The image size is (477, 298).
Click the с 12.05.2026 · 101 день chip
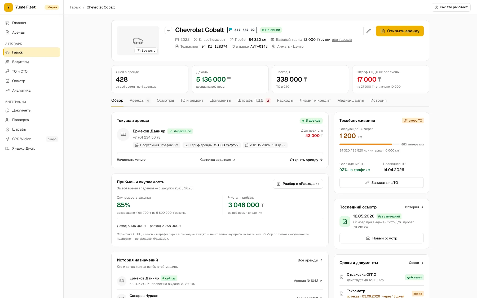(x=265, y=145)
